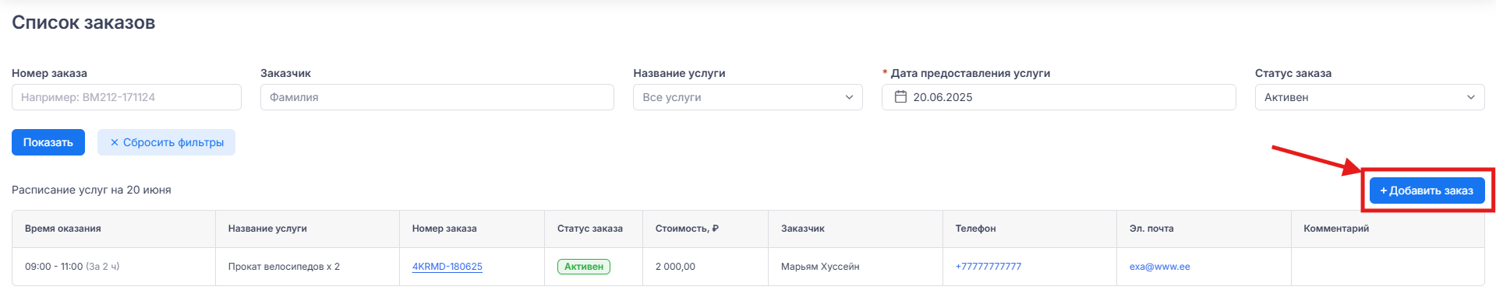Image resolution: width=1496 pixels, height=297 pixels.
Task: Click the Показать button
Action: click(48, 142)
